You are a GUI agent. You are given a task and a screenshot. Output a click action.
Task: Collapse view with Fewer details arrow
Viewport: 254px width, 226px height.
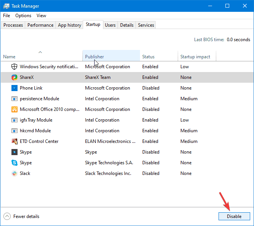pos(7,216)
